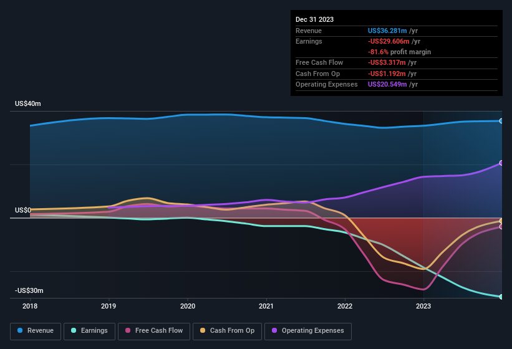Click the -81.6% profit margin value
Viewport: 512px width, 349px height.
click(x=378, y=52)
